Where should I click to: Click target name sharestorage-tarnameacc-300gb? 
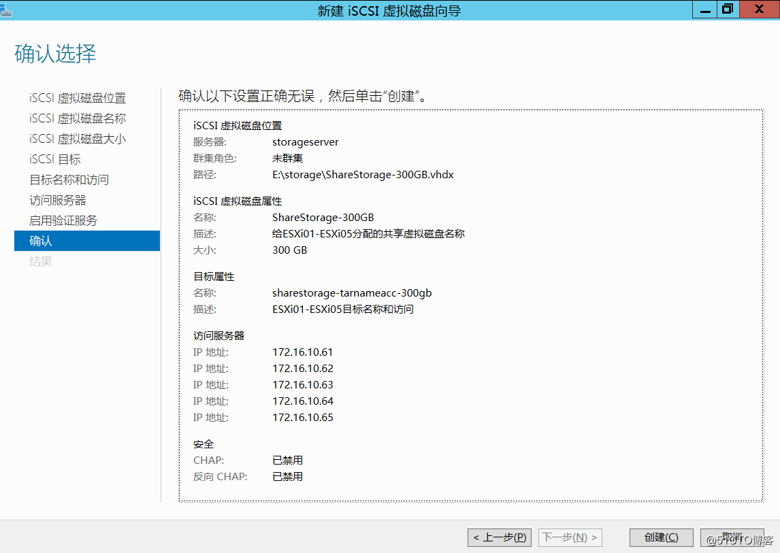[352, 293]
